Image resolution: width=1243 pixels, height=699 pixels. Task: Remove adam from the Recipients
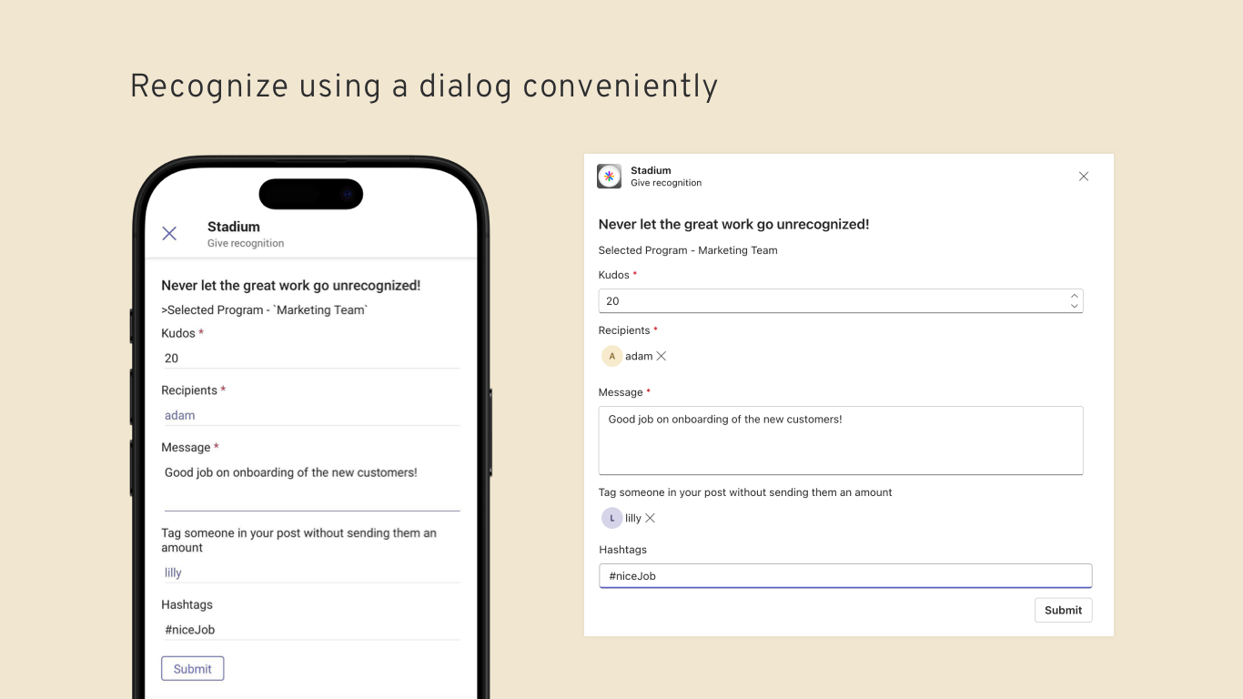click(662, 356)
